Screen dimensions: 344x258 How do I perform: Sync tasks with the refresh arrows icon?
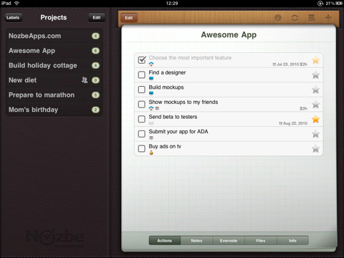[x=295, y=18]
